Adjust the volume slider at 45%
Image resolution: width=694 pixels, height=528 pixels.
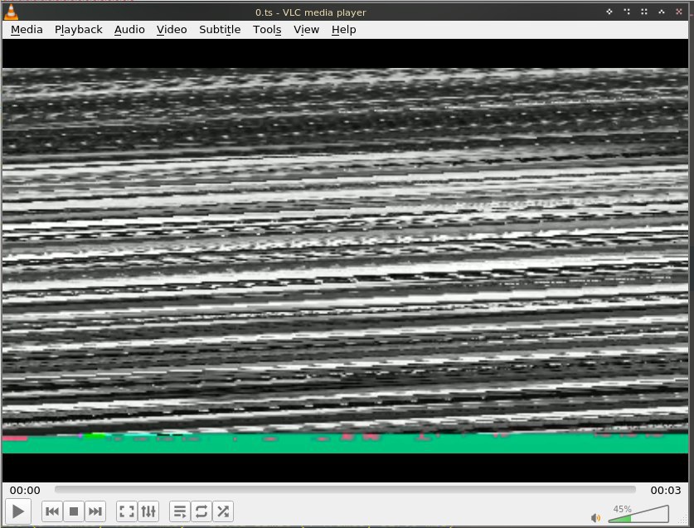(638, 514)
